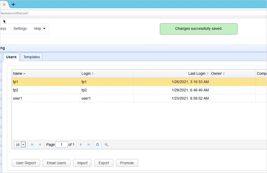Switch to the Templates tab
This screenshot has width=267, height=173.
(x=32, y=57)
